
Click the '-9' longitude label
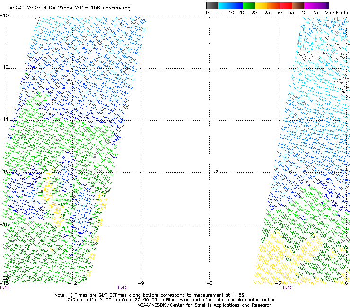pyautogui.click(x=141, y=283)
